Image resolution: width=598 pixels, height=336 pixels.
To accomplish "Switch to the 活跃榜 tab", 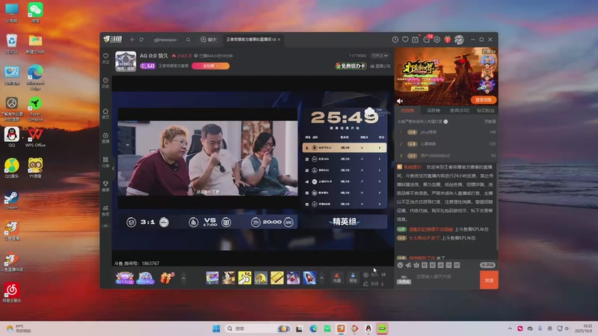I will (434, 111).
